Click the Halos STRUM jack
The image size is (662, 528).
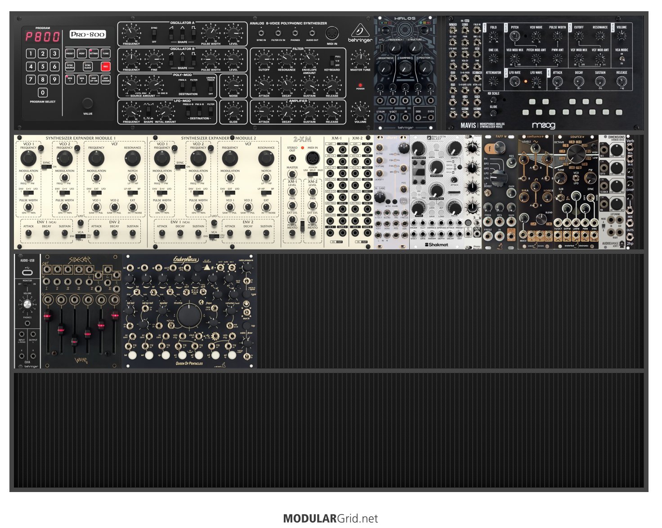(380, 118)
